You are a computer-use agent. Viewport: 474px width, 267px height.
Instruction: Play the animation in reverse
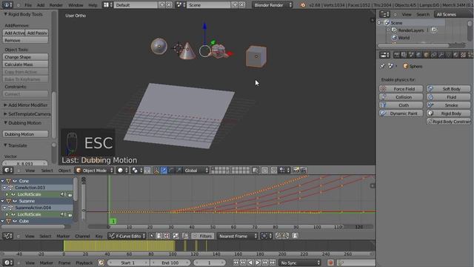(x=250, y=263)
